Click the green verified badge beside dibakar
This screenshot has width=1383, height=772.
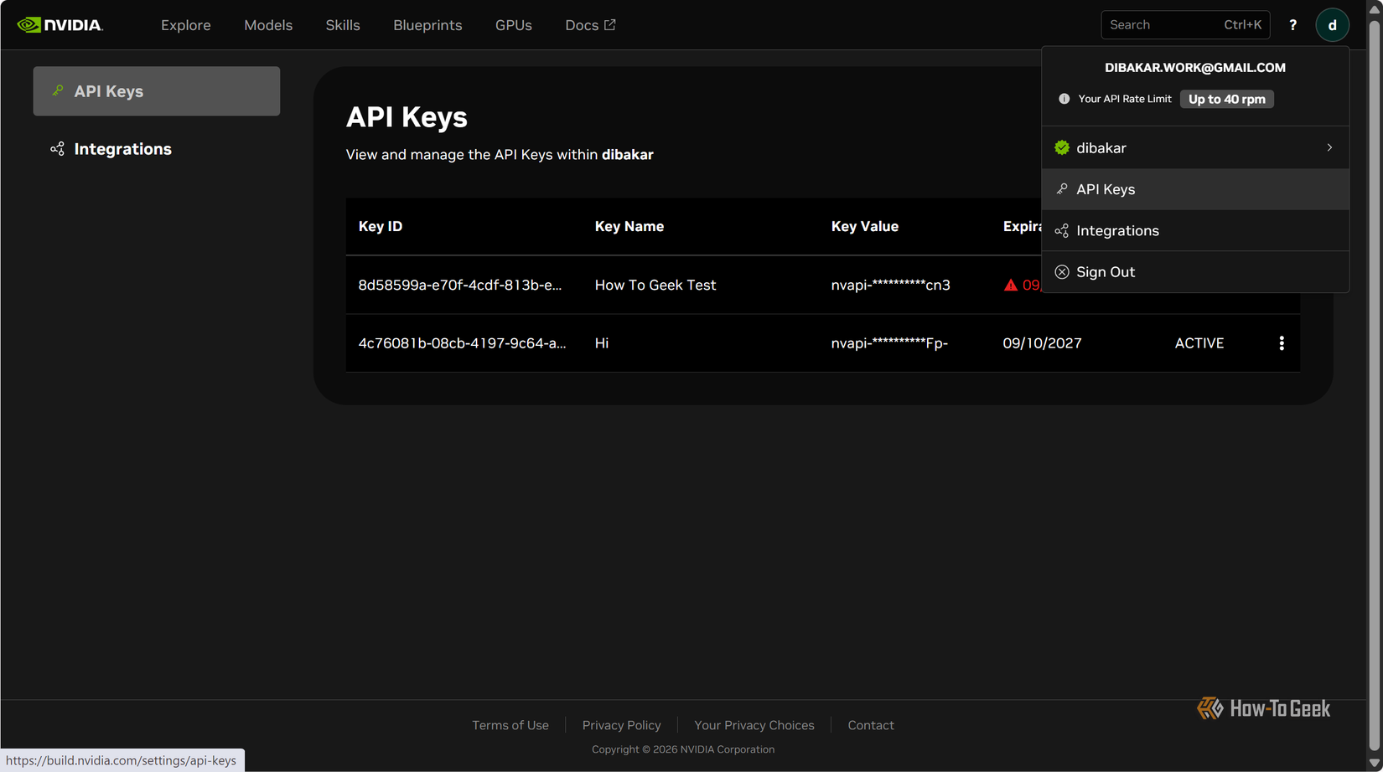click(1062, 147)
